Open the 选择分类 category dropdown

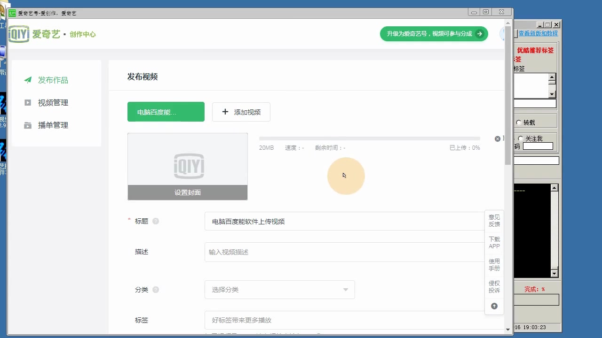click(279, 290)
